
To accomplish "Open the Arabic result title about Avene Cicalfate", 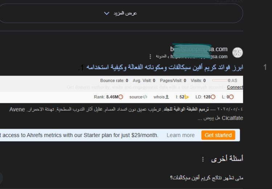I will 164,67.
